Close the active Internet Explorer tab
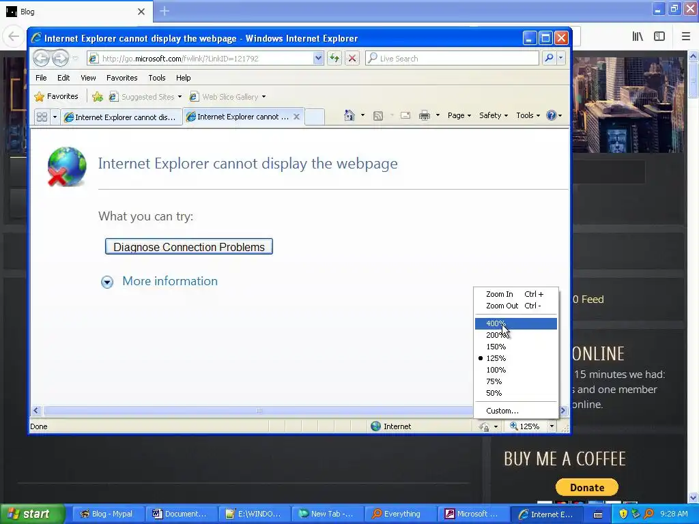Image resolution: width=699 pixels, height=524 pixels. (x=296, y=117)
